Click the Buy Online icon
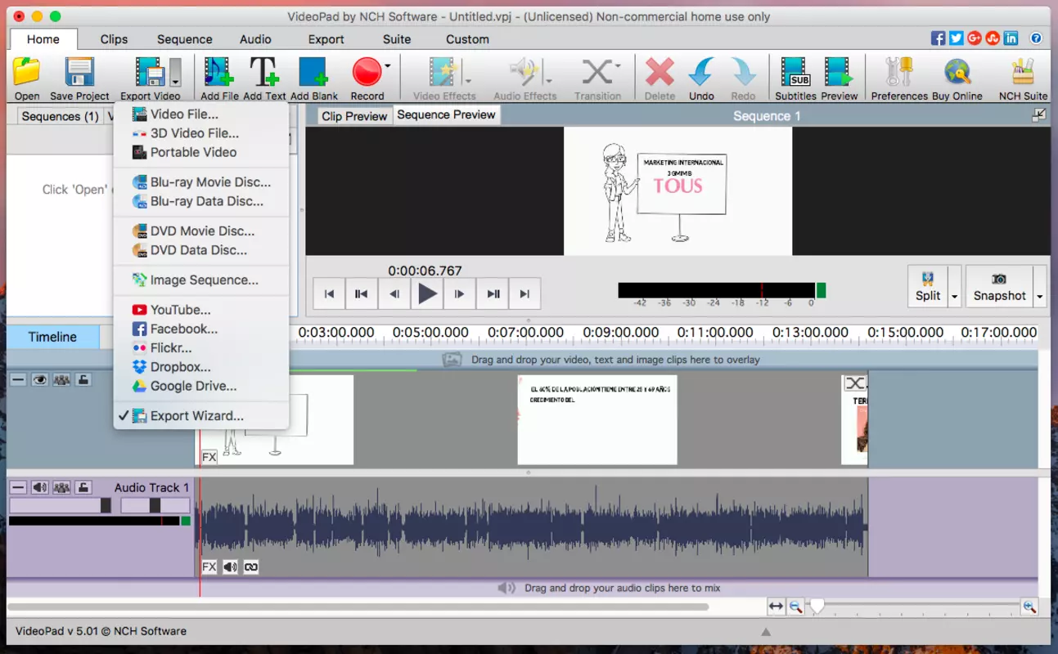This screenshot has width=1058, height=654. click(x=957, y=73)
